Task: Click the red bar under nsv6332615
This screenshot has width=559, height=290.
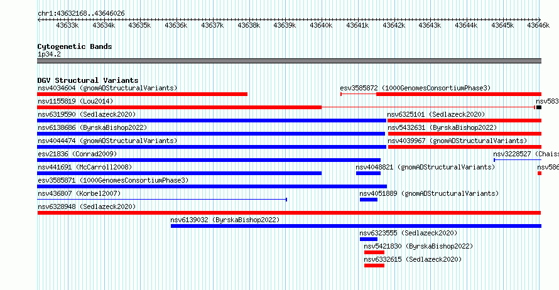Action: 374,266
